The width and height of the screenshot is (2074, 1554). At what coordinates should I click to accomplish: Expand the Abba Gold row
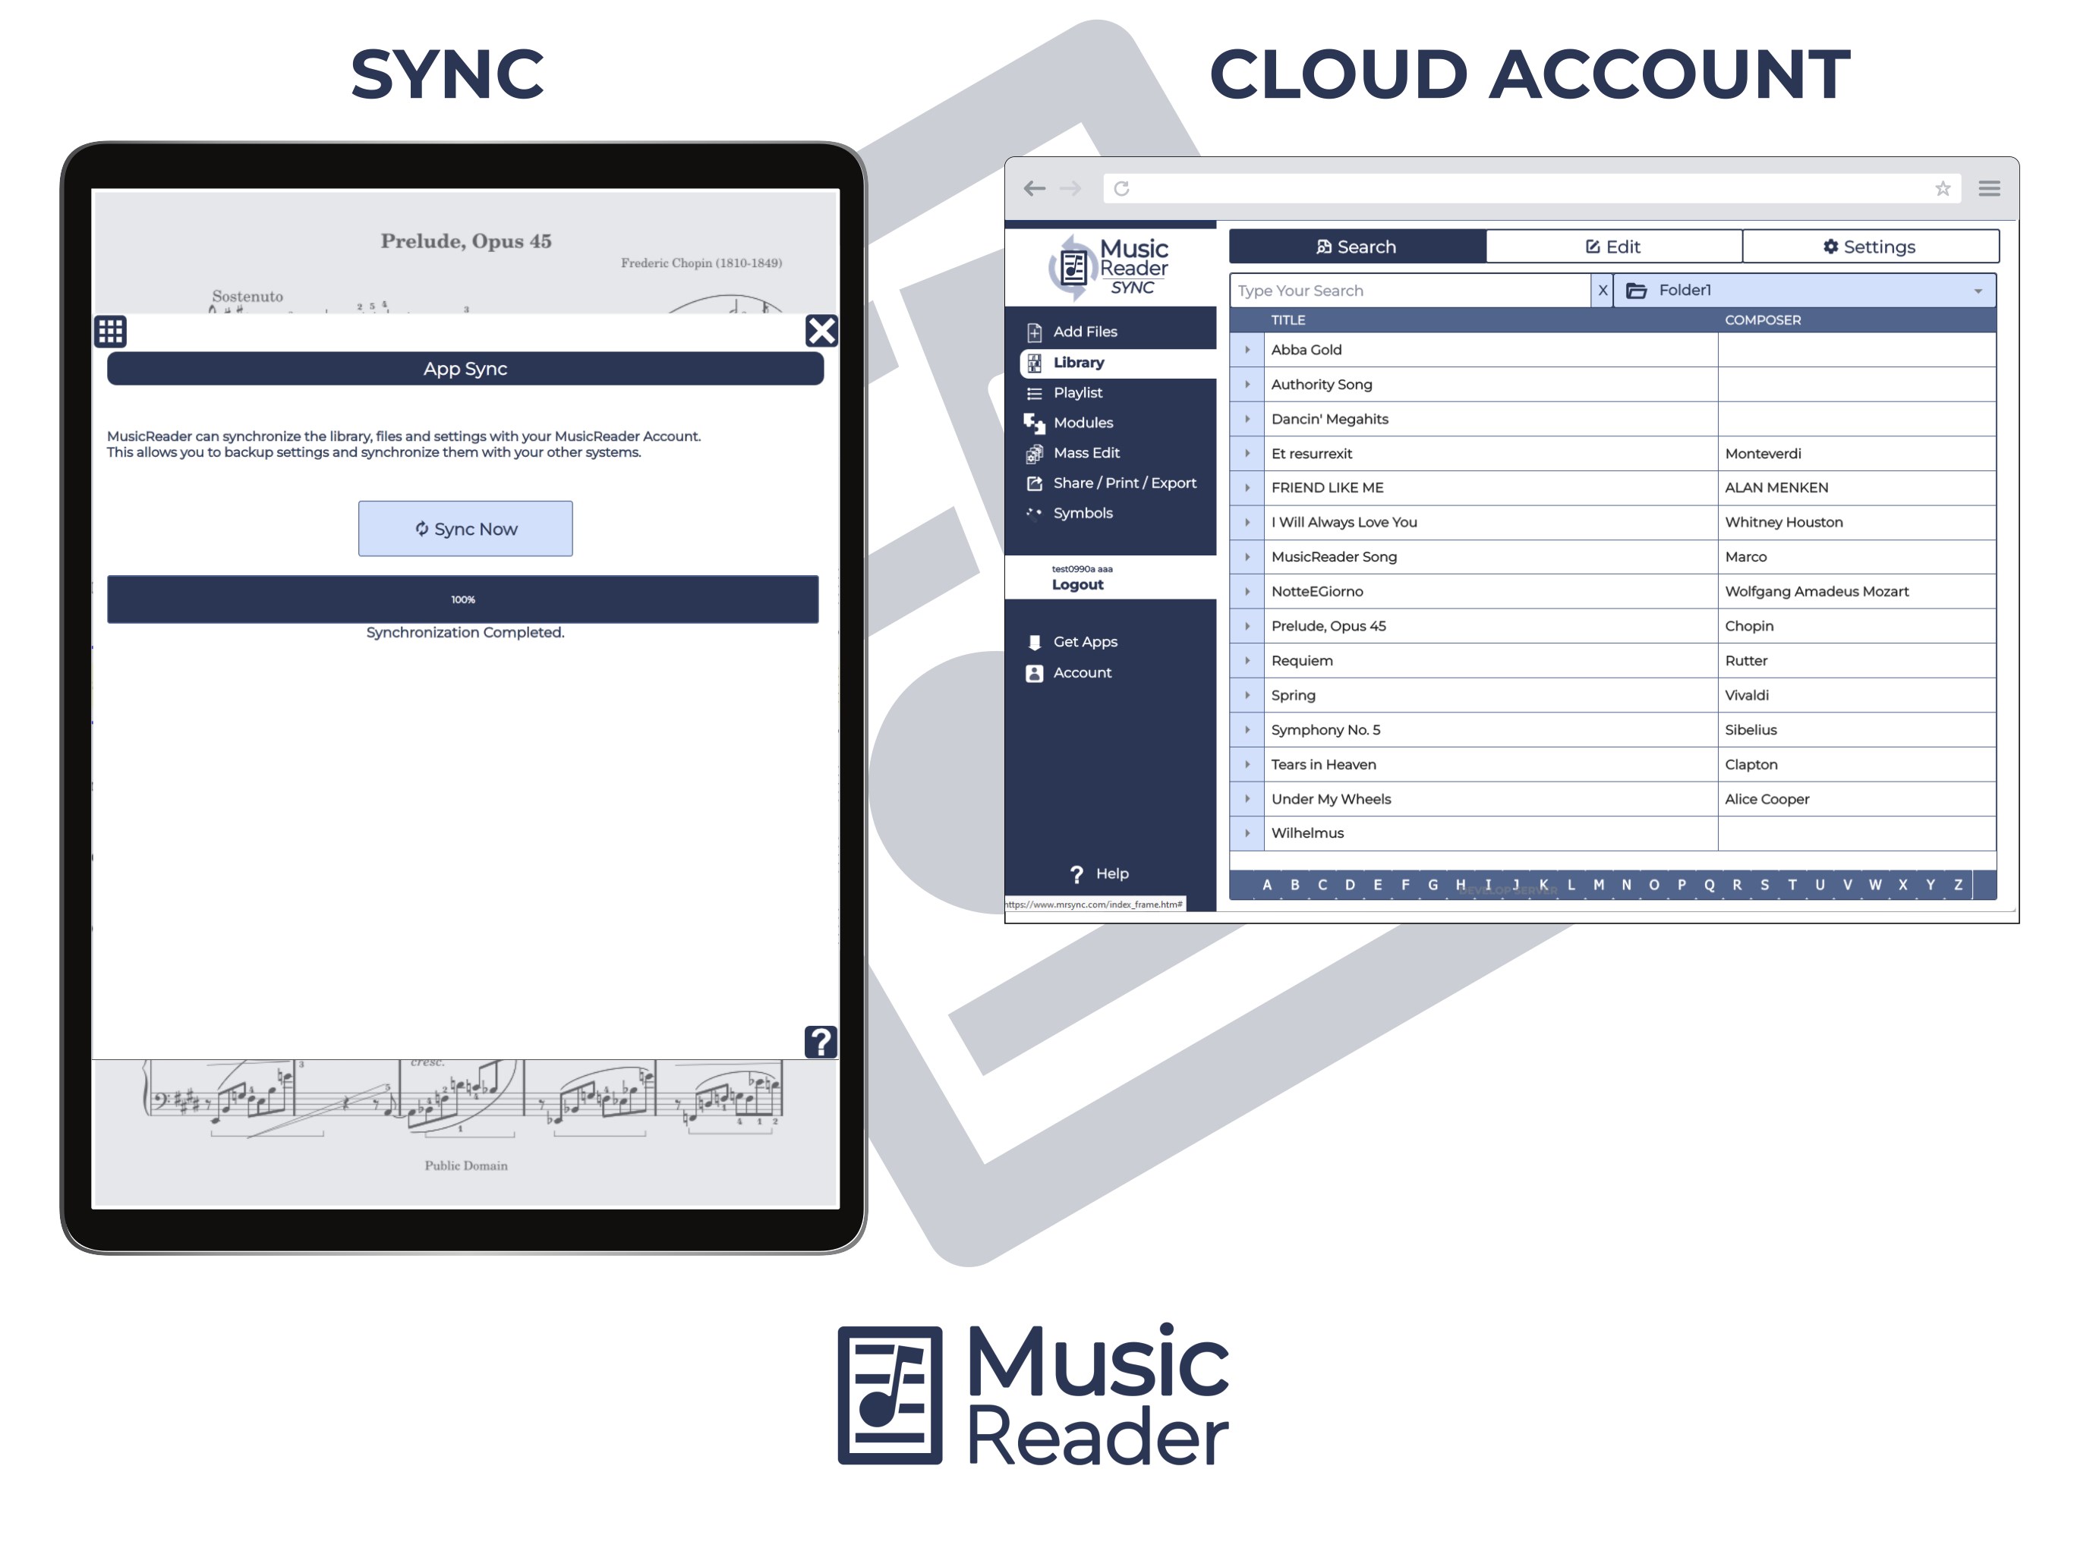click(x=1247, y=350)
